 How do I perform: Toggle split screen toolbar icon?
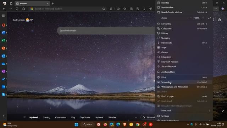[x=118, y=9]
